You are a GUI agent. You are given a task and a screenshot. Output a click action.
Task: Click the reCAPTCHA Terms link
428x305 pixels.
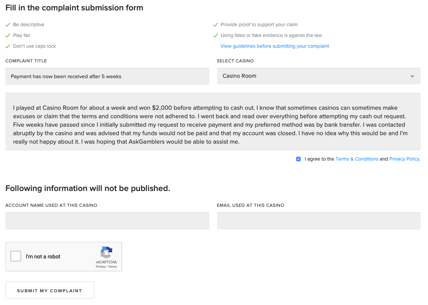coord(113,266)
